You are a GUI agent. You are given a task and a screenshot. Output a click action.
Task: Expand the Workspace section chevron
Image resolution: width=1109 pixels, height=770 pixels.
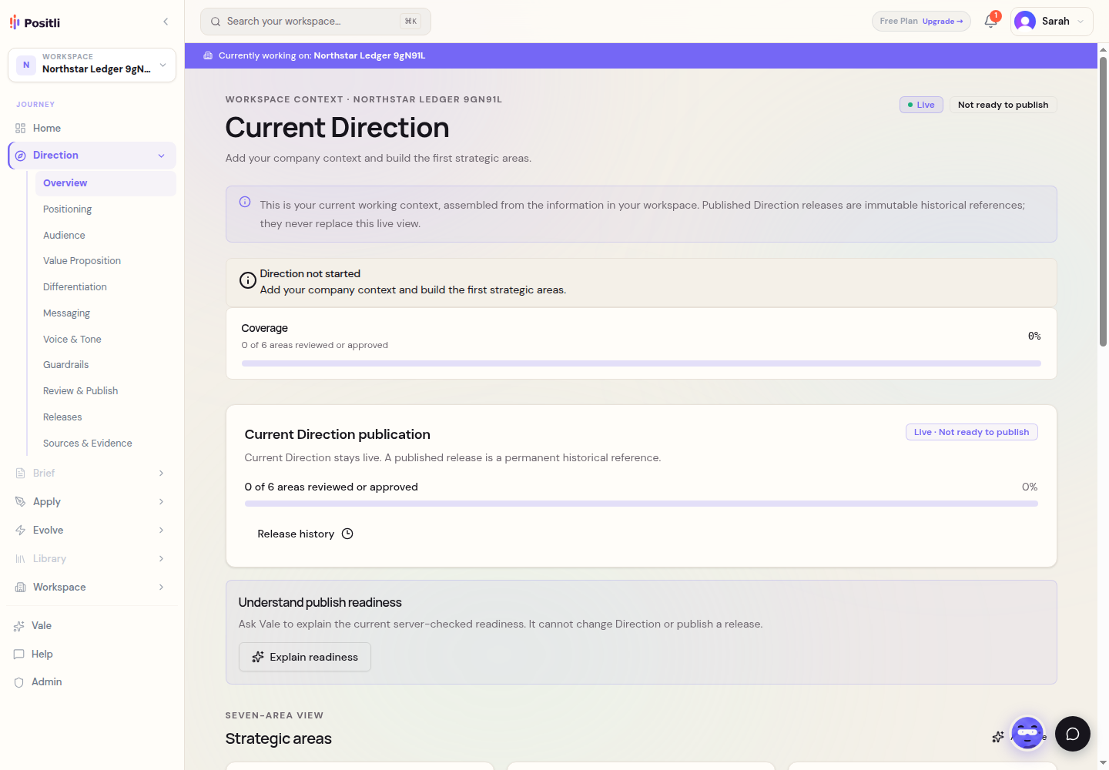pyautogui.click(x=162, y=587)
